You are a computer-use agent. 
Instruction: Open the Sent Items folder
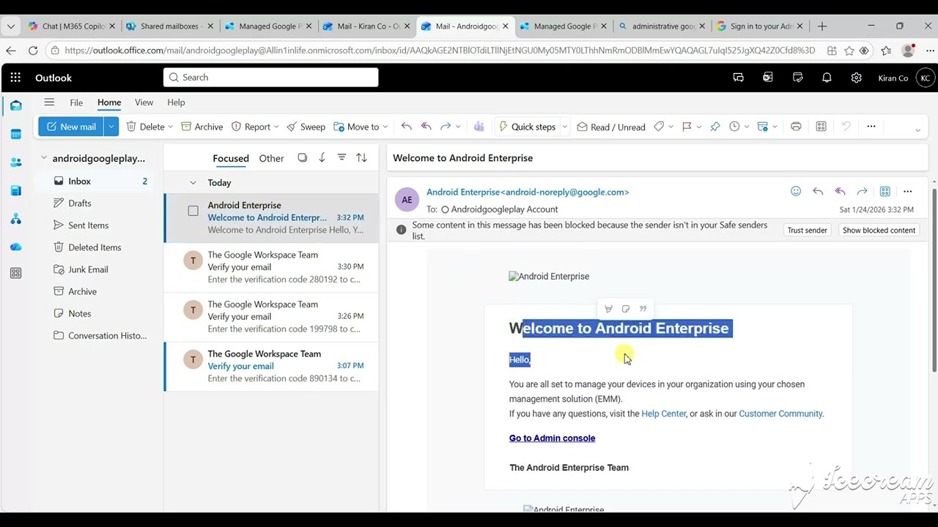pyautogui.click(x=88, y=225)
